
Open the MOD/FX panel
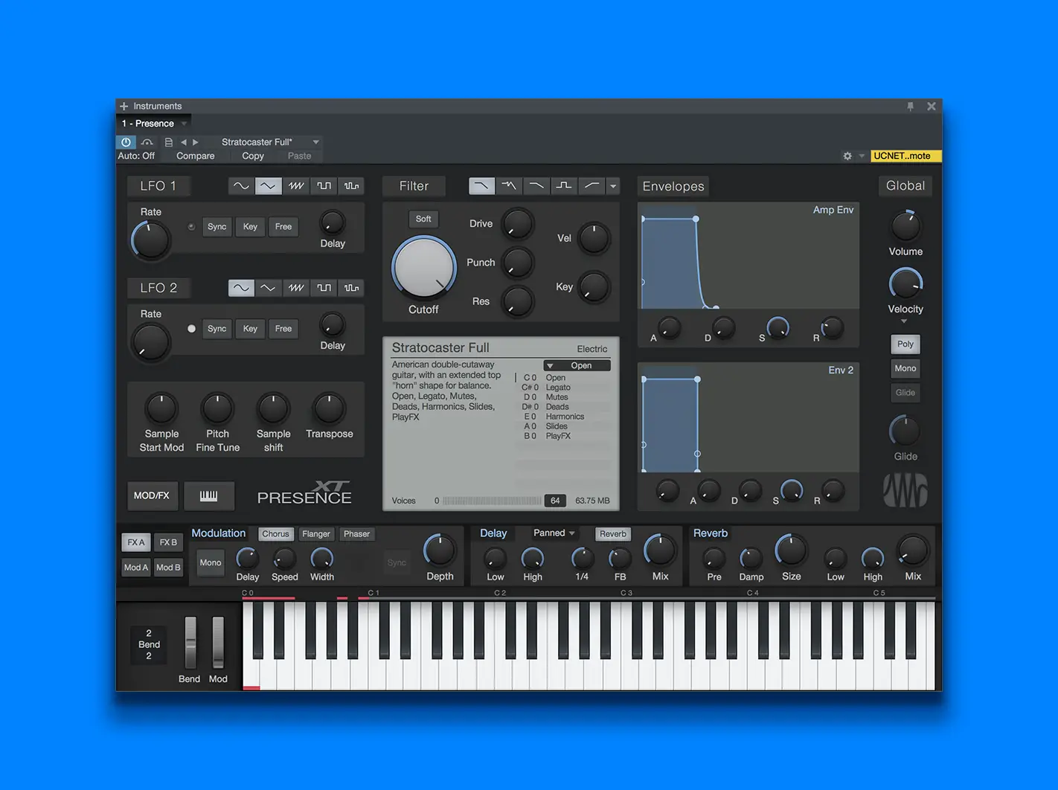coord(152,495)
